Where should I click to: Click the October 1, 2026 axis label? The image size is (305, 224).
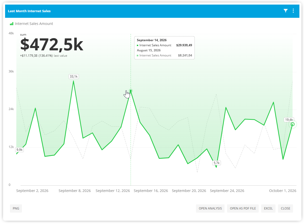(x=283, y=191)
